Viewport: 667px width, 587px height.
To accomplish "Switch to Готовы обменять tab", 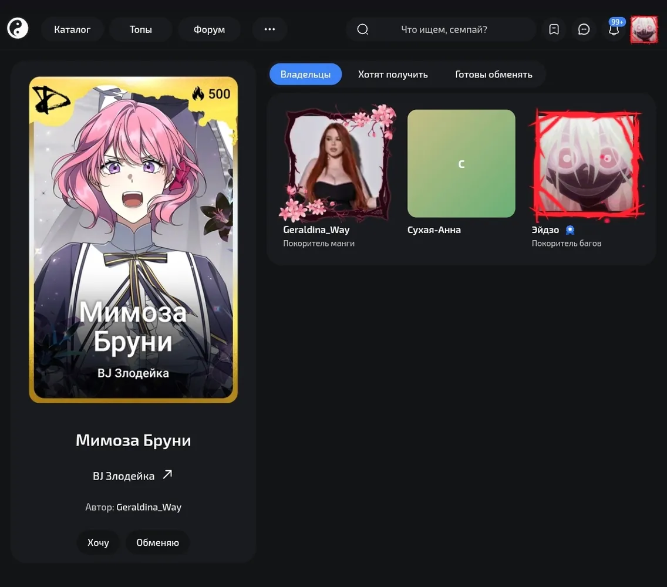I will tap(493, 75).
